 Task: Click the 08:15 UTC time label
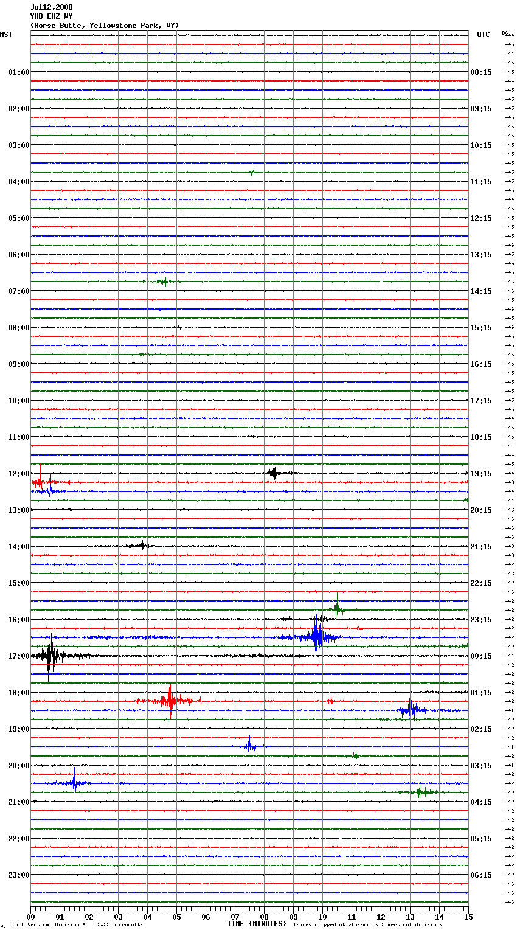pyautogui.click(x=481, y=72)
